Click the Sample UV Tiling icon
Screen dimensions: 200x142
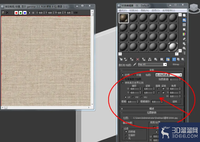(x=184, y=29)
